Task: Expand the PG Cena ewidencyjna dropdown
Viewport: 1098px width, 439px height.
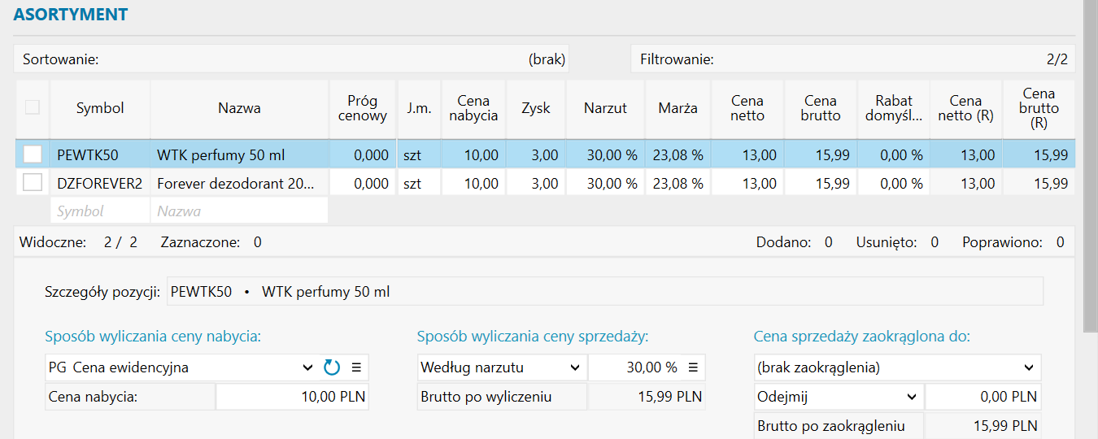Action: pos(307,367)
